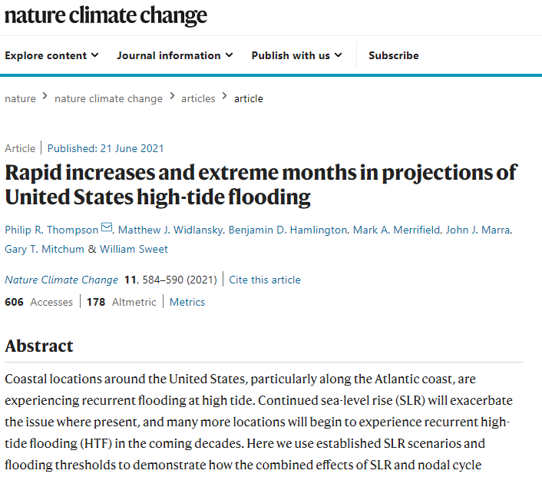The width and height of the screenshot is (542, 477).
Task: Go to the nature breadcrumb link
Action: pyautogui.click(x=21, y=98)
